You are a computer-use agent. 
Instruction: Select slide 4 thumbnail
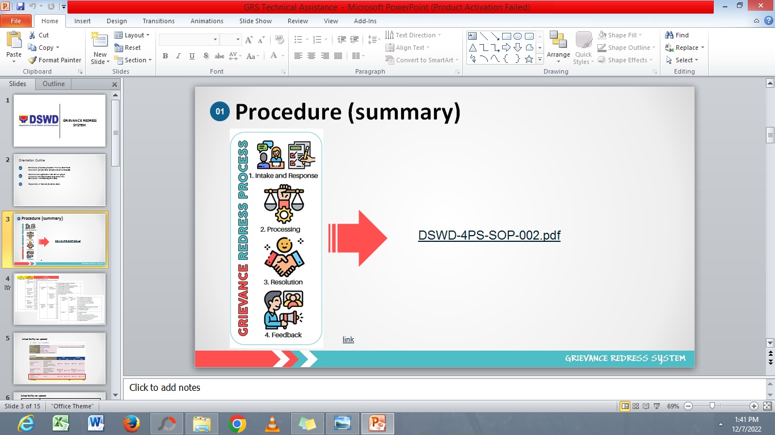click(x=60, y=299)
